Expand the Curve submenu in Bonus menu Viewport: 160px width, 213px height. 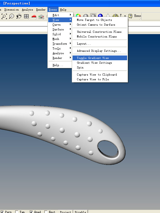coord(60,25)
